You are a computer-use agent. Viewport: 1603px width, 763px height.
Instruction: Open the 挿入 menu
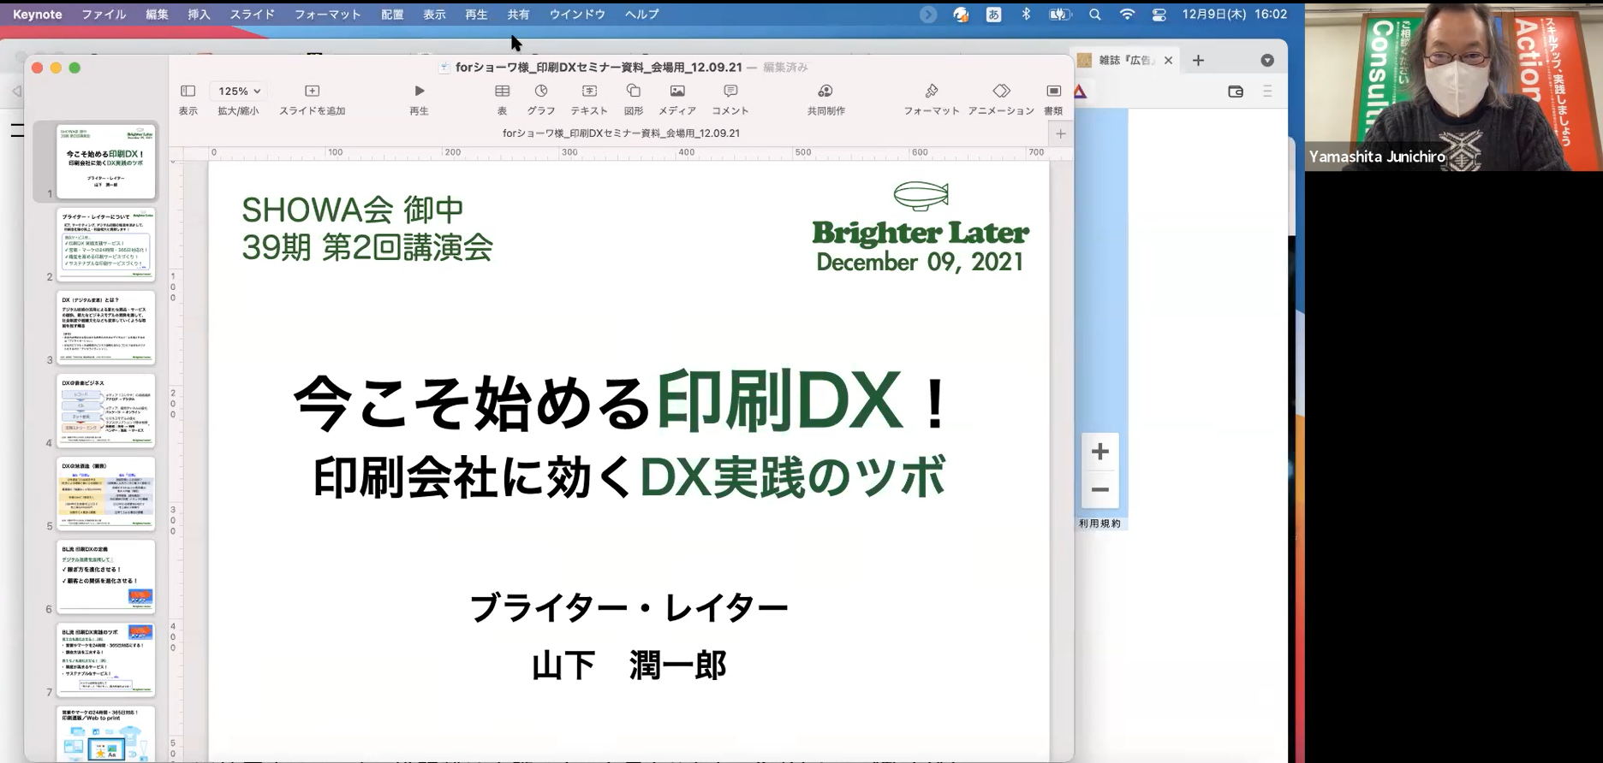pos(199,15)
